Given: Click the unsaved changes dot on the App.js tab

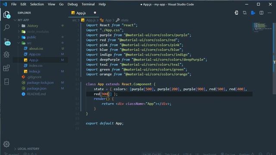Looking at the screenshot, I should tap(95, 12).
